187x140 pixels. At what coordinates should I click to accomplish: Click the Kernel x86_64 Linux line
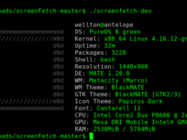(x=131, y=39)
